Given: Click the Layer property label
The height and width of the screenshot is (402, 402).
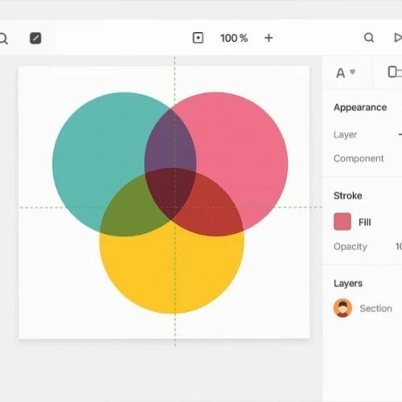Looking at the screenshot, I should (x=345, y=134).
